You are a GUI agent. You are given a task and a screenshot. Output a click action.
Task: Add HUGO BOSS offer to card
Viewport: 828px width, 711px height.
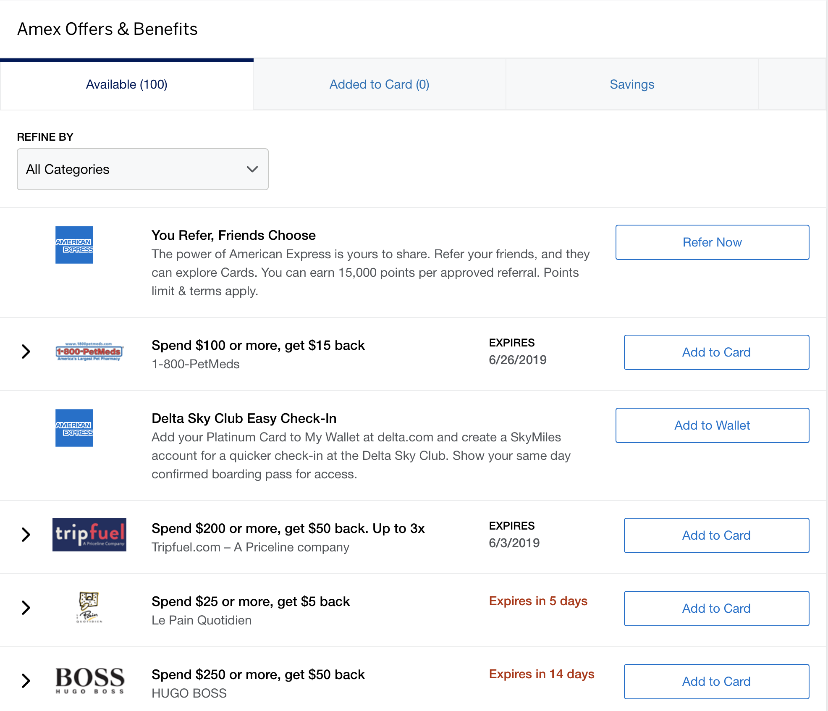716,682
